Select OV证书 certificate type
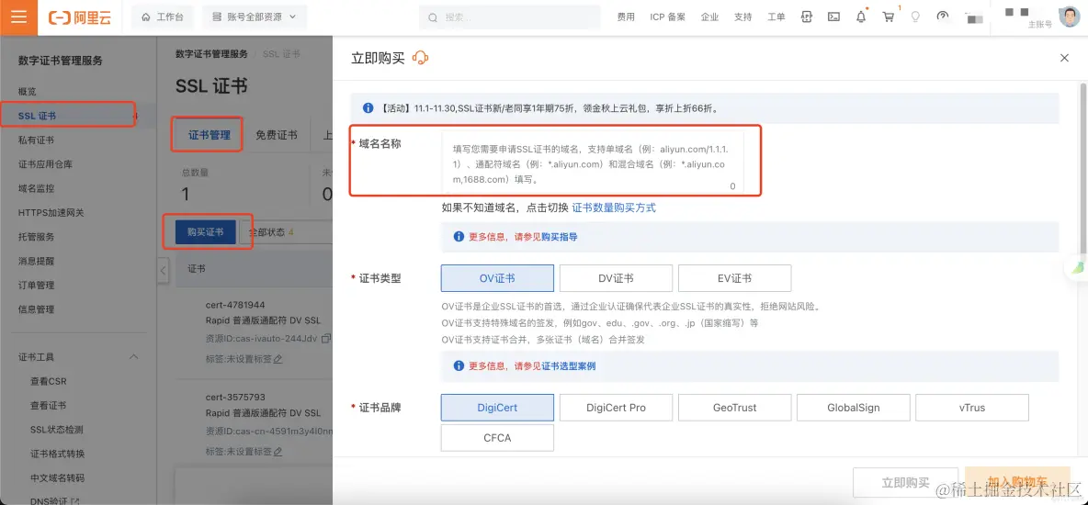The height and width of the screenshot is (505, 1088). (x=497, y=278)
